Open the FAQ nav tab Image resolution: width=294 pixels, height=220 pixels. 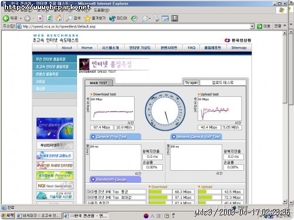click(x=191, y=48)
